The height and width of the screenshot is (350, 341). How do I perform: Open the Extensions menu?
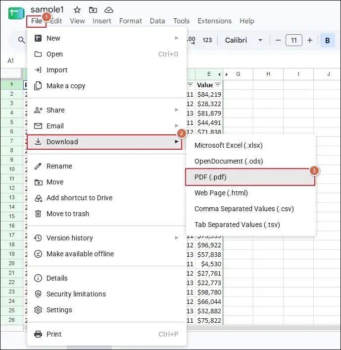[214, 21]
